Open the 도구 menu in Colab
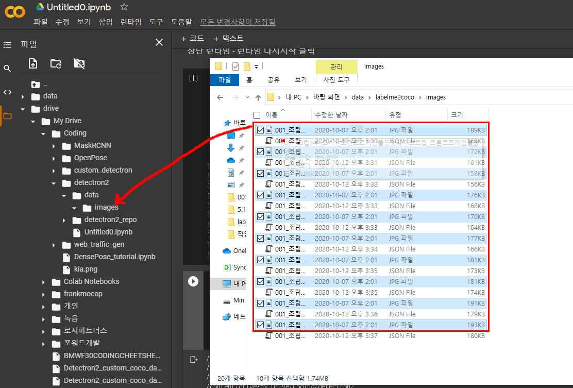The image size is (573, 388). tap(156, 22)
